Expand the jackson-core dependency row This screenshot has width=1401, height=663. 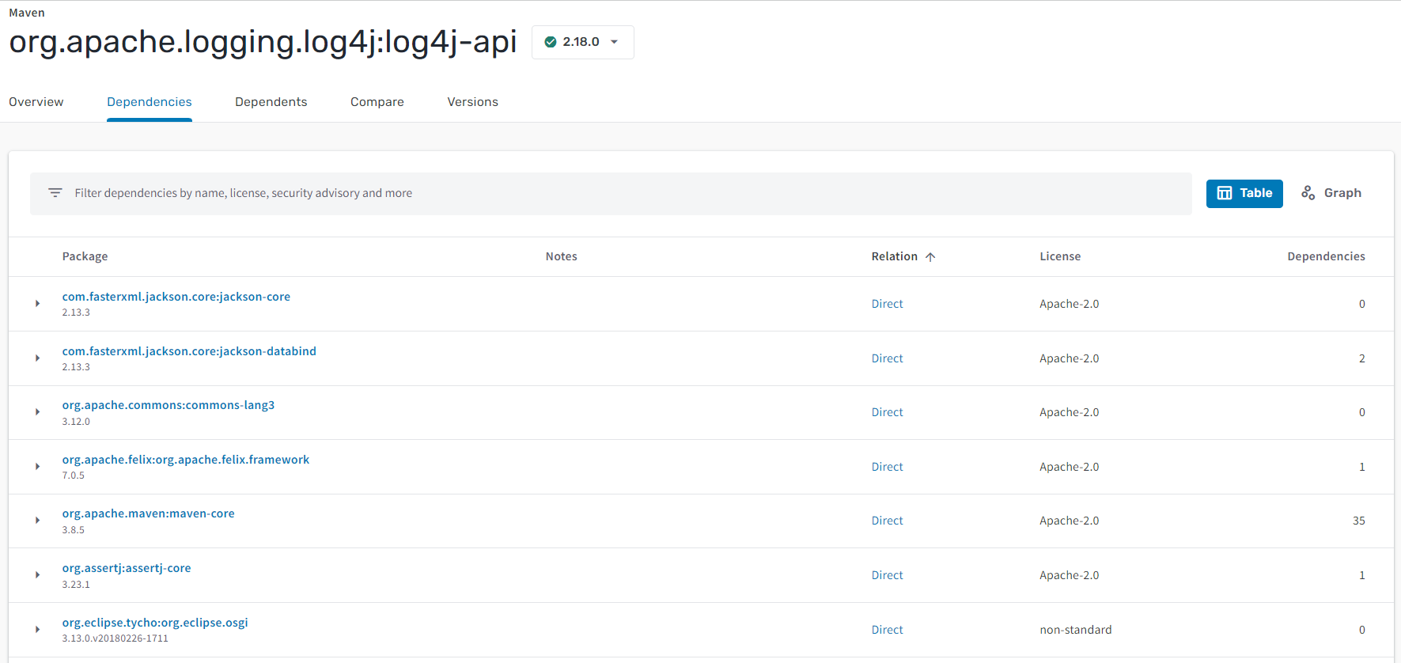coord(37,304)
